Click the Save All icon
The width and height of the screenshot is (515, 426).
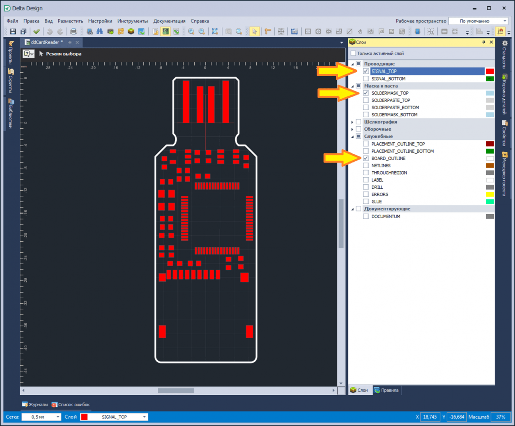(23, 32)
